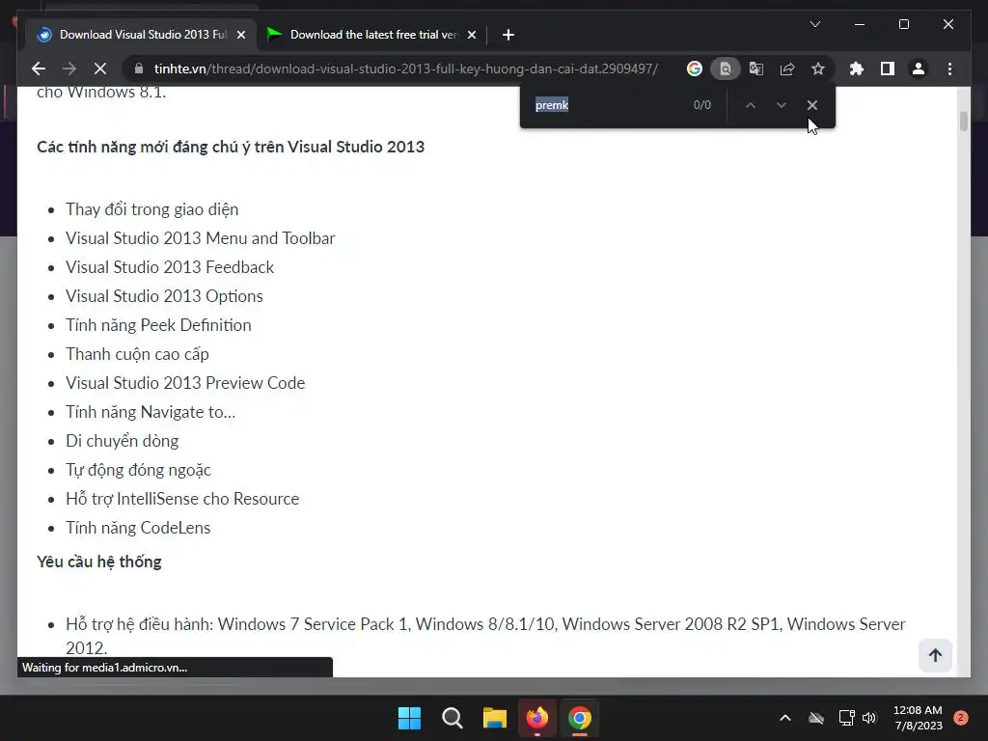Open the notification badge showing 2

(961, 718)
